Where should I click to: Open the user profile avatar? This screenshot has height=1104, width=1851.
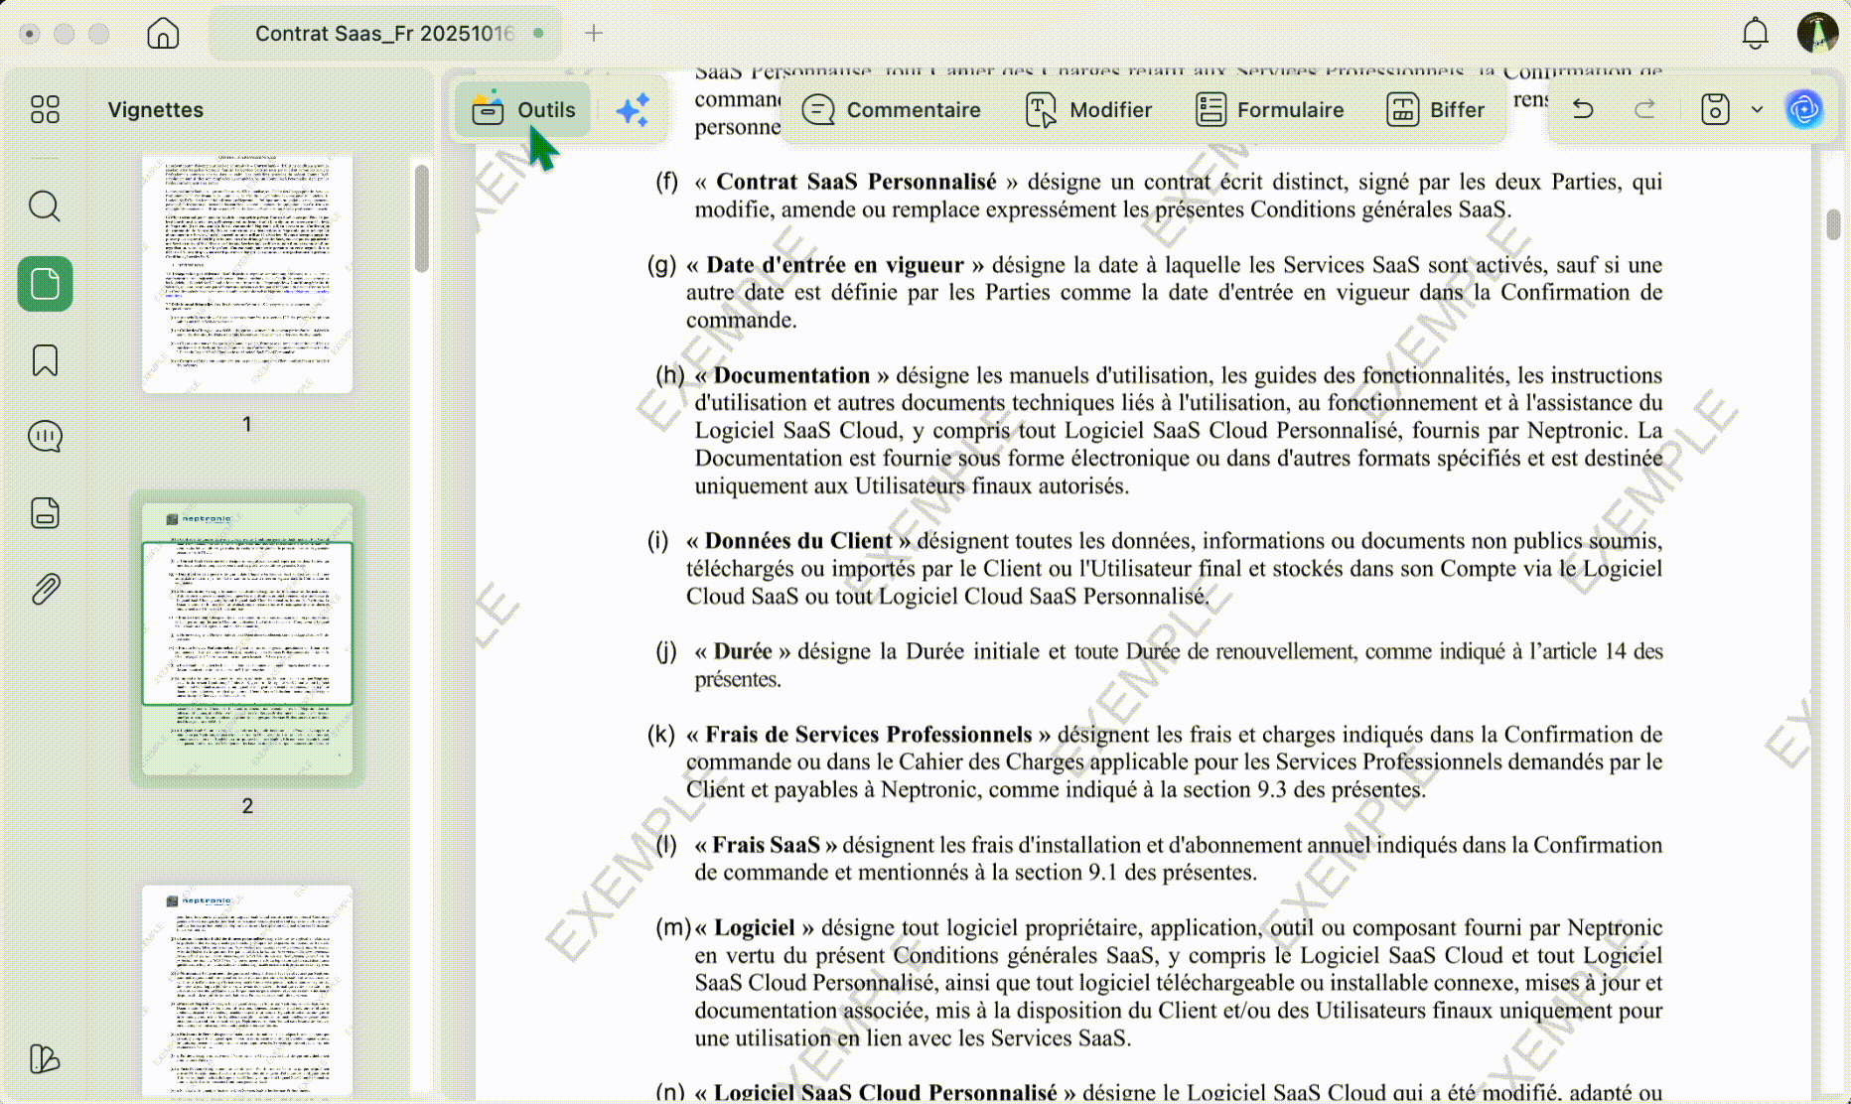pos(1817,33)
